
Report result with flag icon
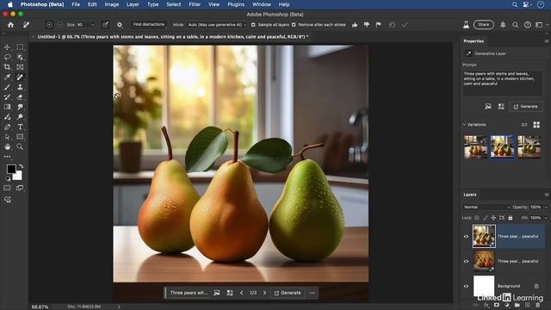click(378, 25)
